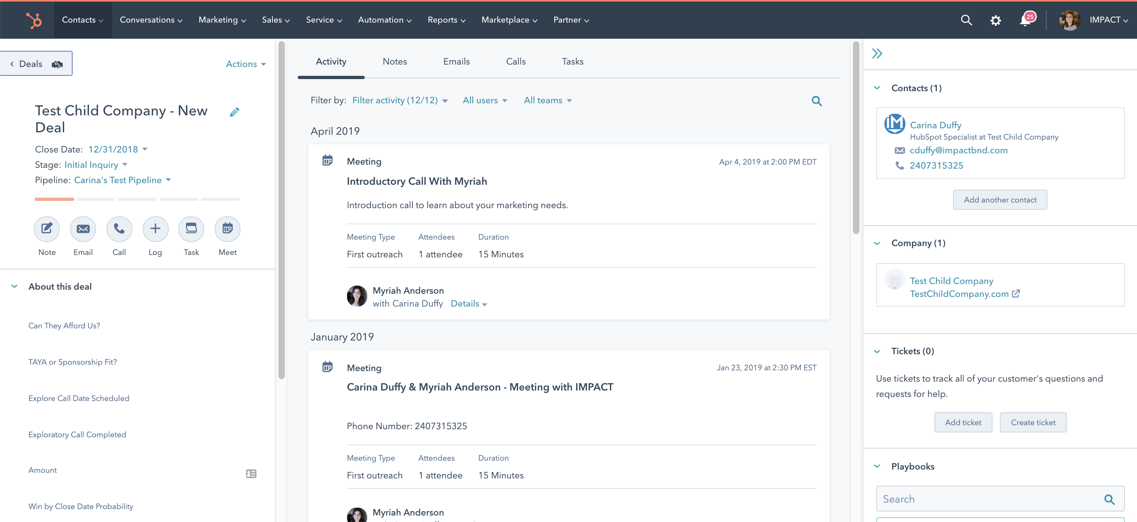The image size is (1137, 522).
Task: Change Carina's Test Pipeline dropdown
Action: click(x=122, y=180)
